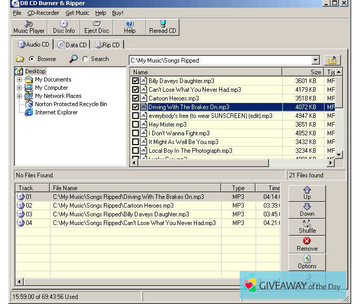Click the Reread CD toolbar icon
Image resolution: width=360 pixels, height=304 pixels.
pyautogui.click(x=163, y=27)
